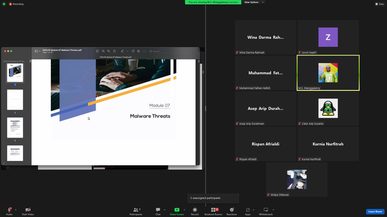Expand the arrow next to Whiteboards
387x217 pixels.
(273, 210)
